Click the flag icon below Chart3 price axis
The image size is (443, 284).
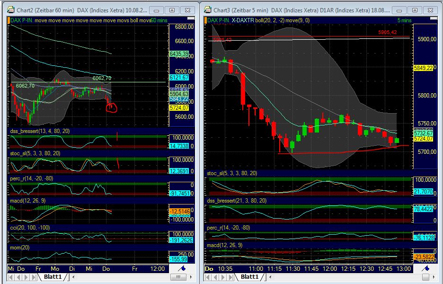tap(426, 268)
